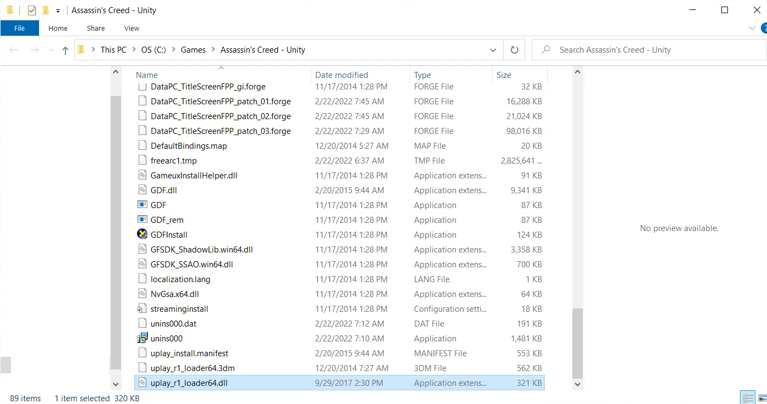Screen dimensions: 767x404
Task: Open the View ribbon tab
Action: tap(132, 28)
